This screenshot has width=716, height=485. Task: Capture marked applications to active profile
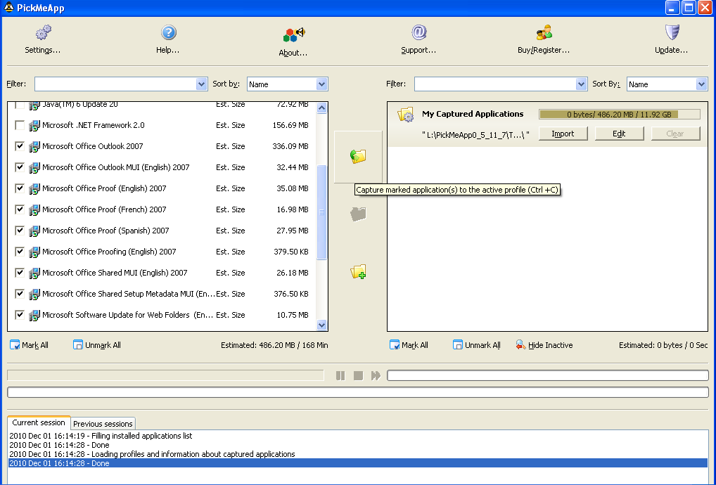pyautogui.click(x=358, y=157)
